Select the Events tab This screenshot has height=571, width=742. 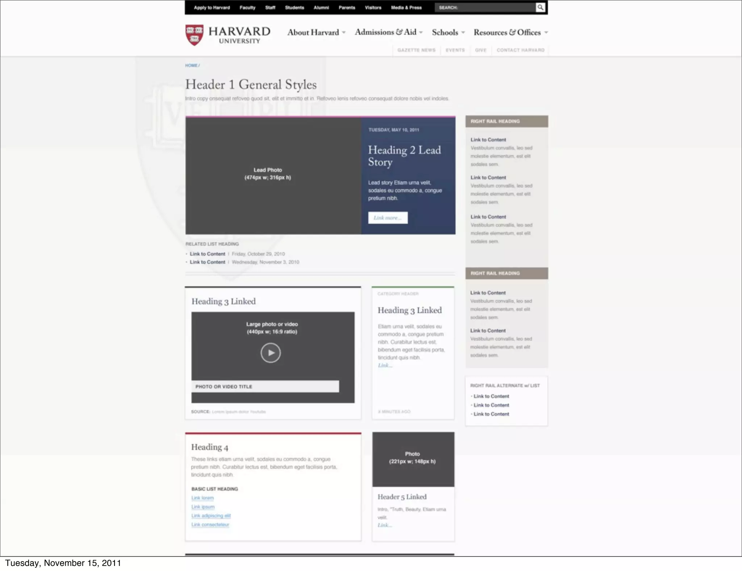point(455,50)
